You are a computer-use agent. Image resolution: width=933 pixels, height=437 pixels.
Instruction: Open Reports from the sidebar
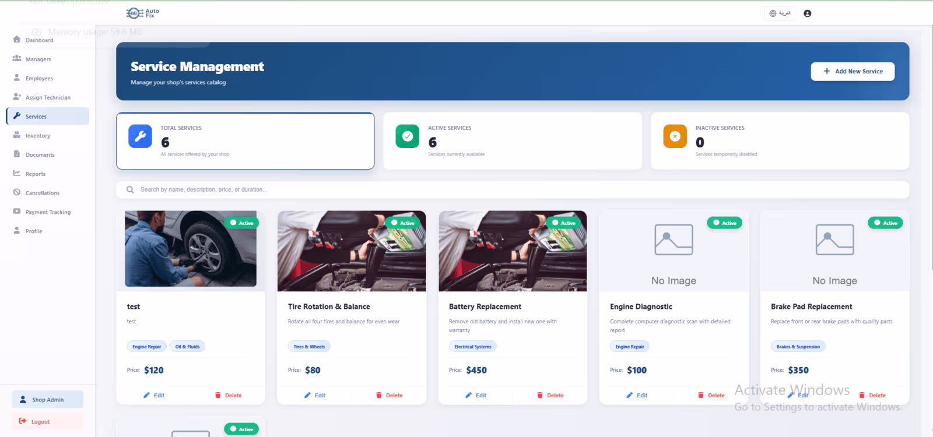click(48, 174)
